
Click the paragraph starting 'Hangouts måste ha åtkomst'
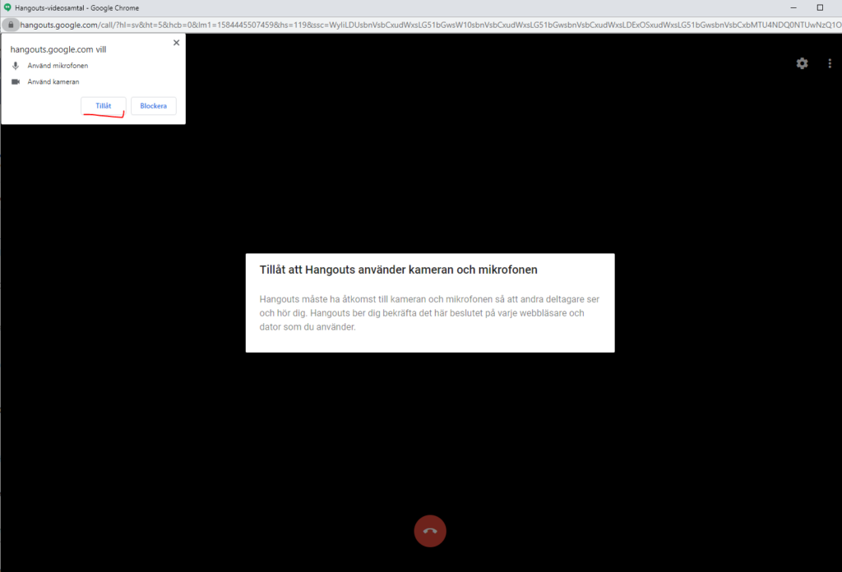[429, 313]
